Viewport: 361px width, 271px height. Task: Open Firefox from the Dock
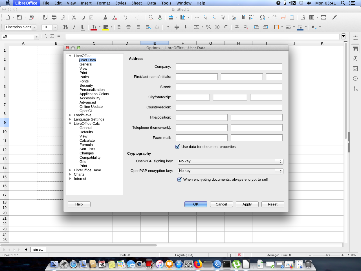198,264
